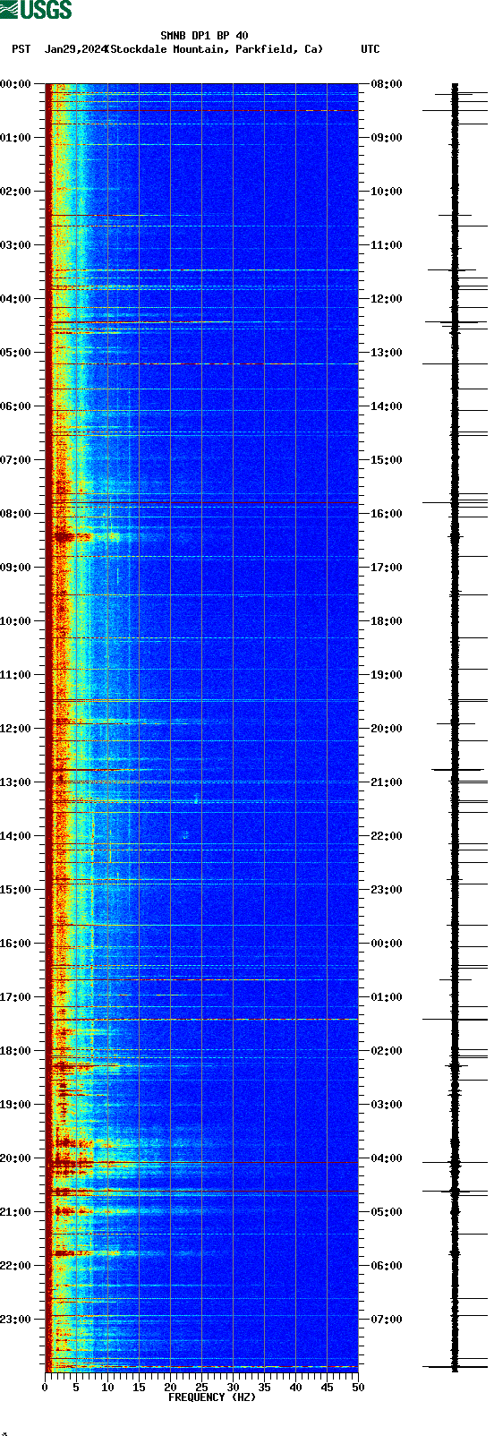
Task: Click the 'PST' timezone label
Action: (21, 49)
